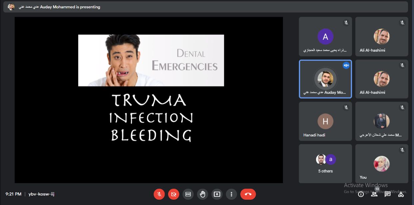Click the ybv-kosw-iij meeting code
This screenshot has height=205, width=414.
(41, 194)
